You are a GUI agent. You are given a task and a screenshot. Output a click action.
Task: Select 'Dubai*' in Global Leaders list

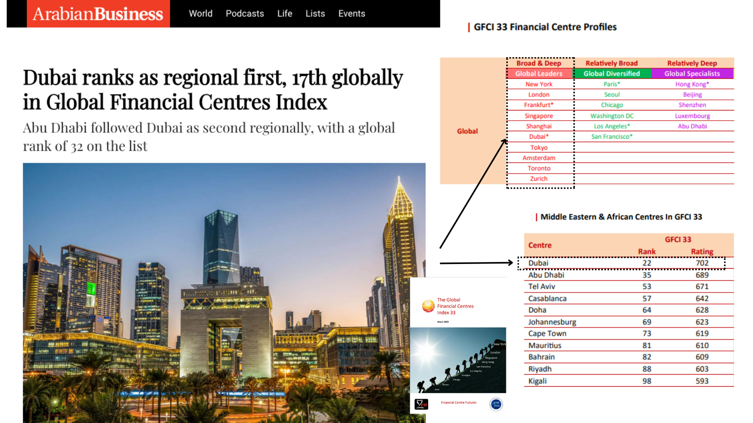click(539, 137)
